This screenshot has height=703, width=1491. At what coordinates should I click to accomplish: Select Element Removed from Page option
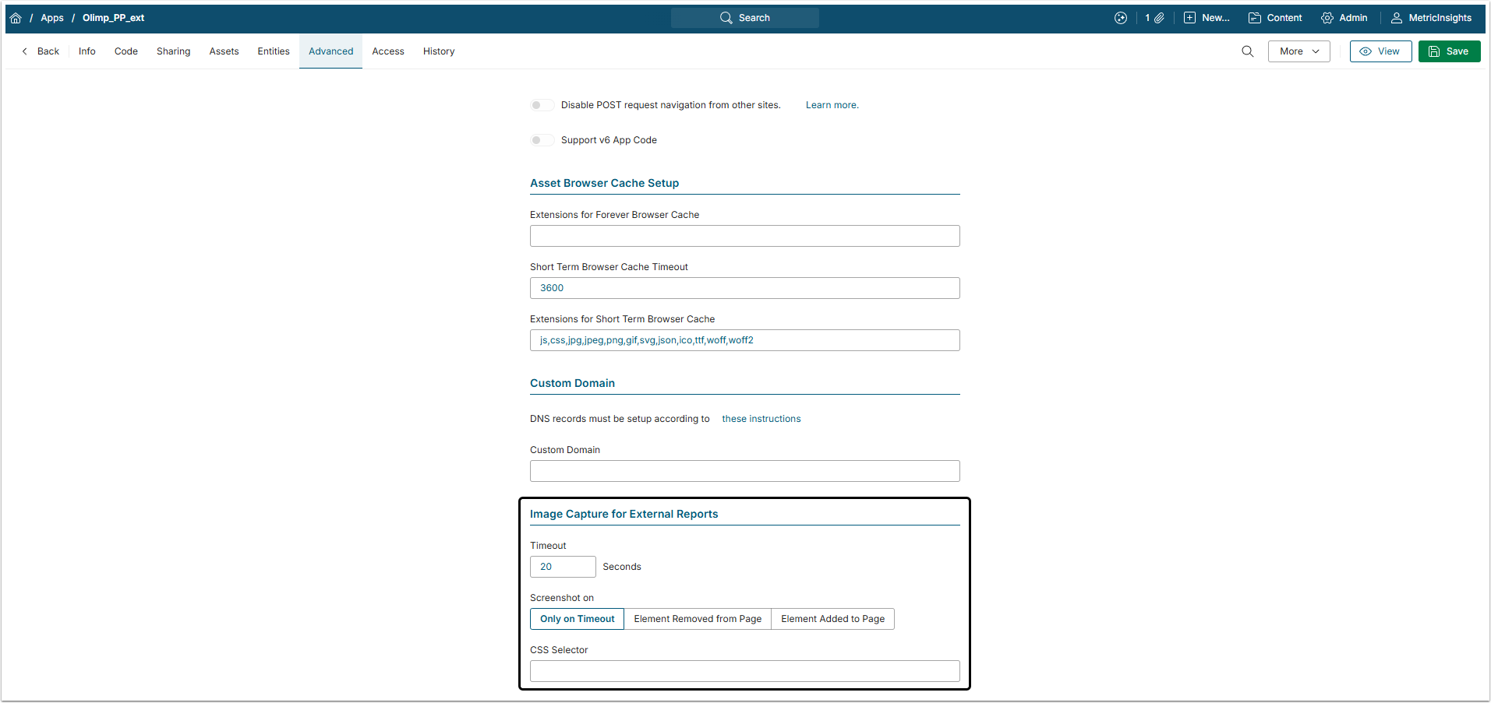pyautogui.click(x=698, y=619)
